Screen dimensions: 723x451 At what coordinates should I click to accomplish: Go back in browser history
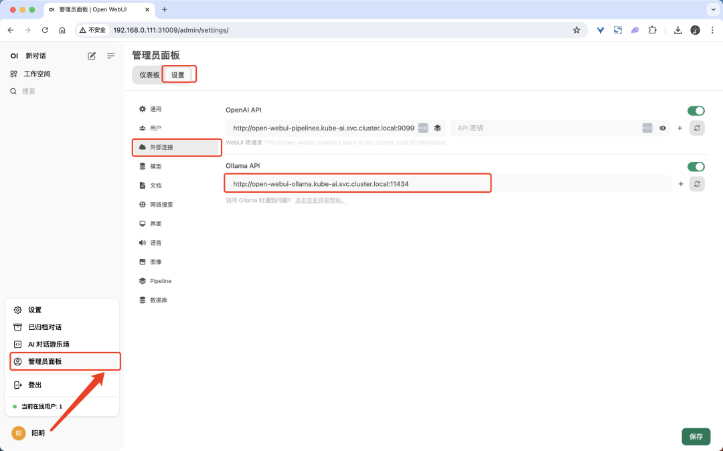click(x=11, y=30)
